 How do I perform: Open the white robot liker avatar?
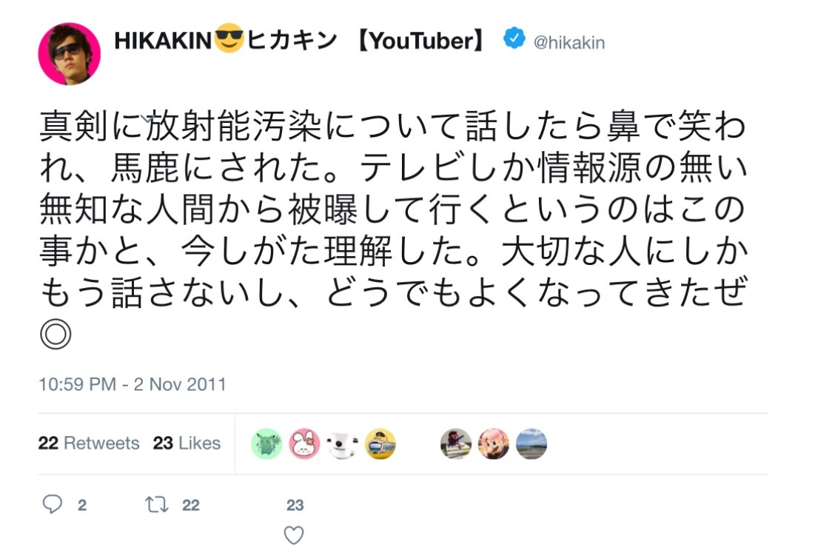pyautogui.click(x=343, y=444)
